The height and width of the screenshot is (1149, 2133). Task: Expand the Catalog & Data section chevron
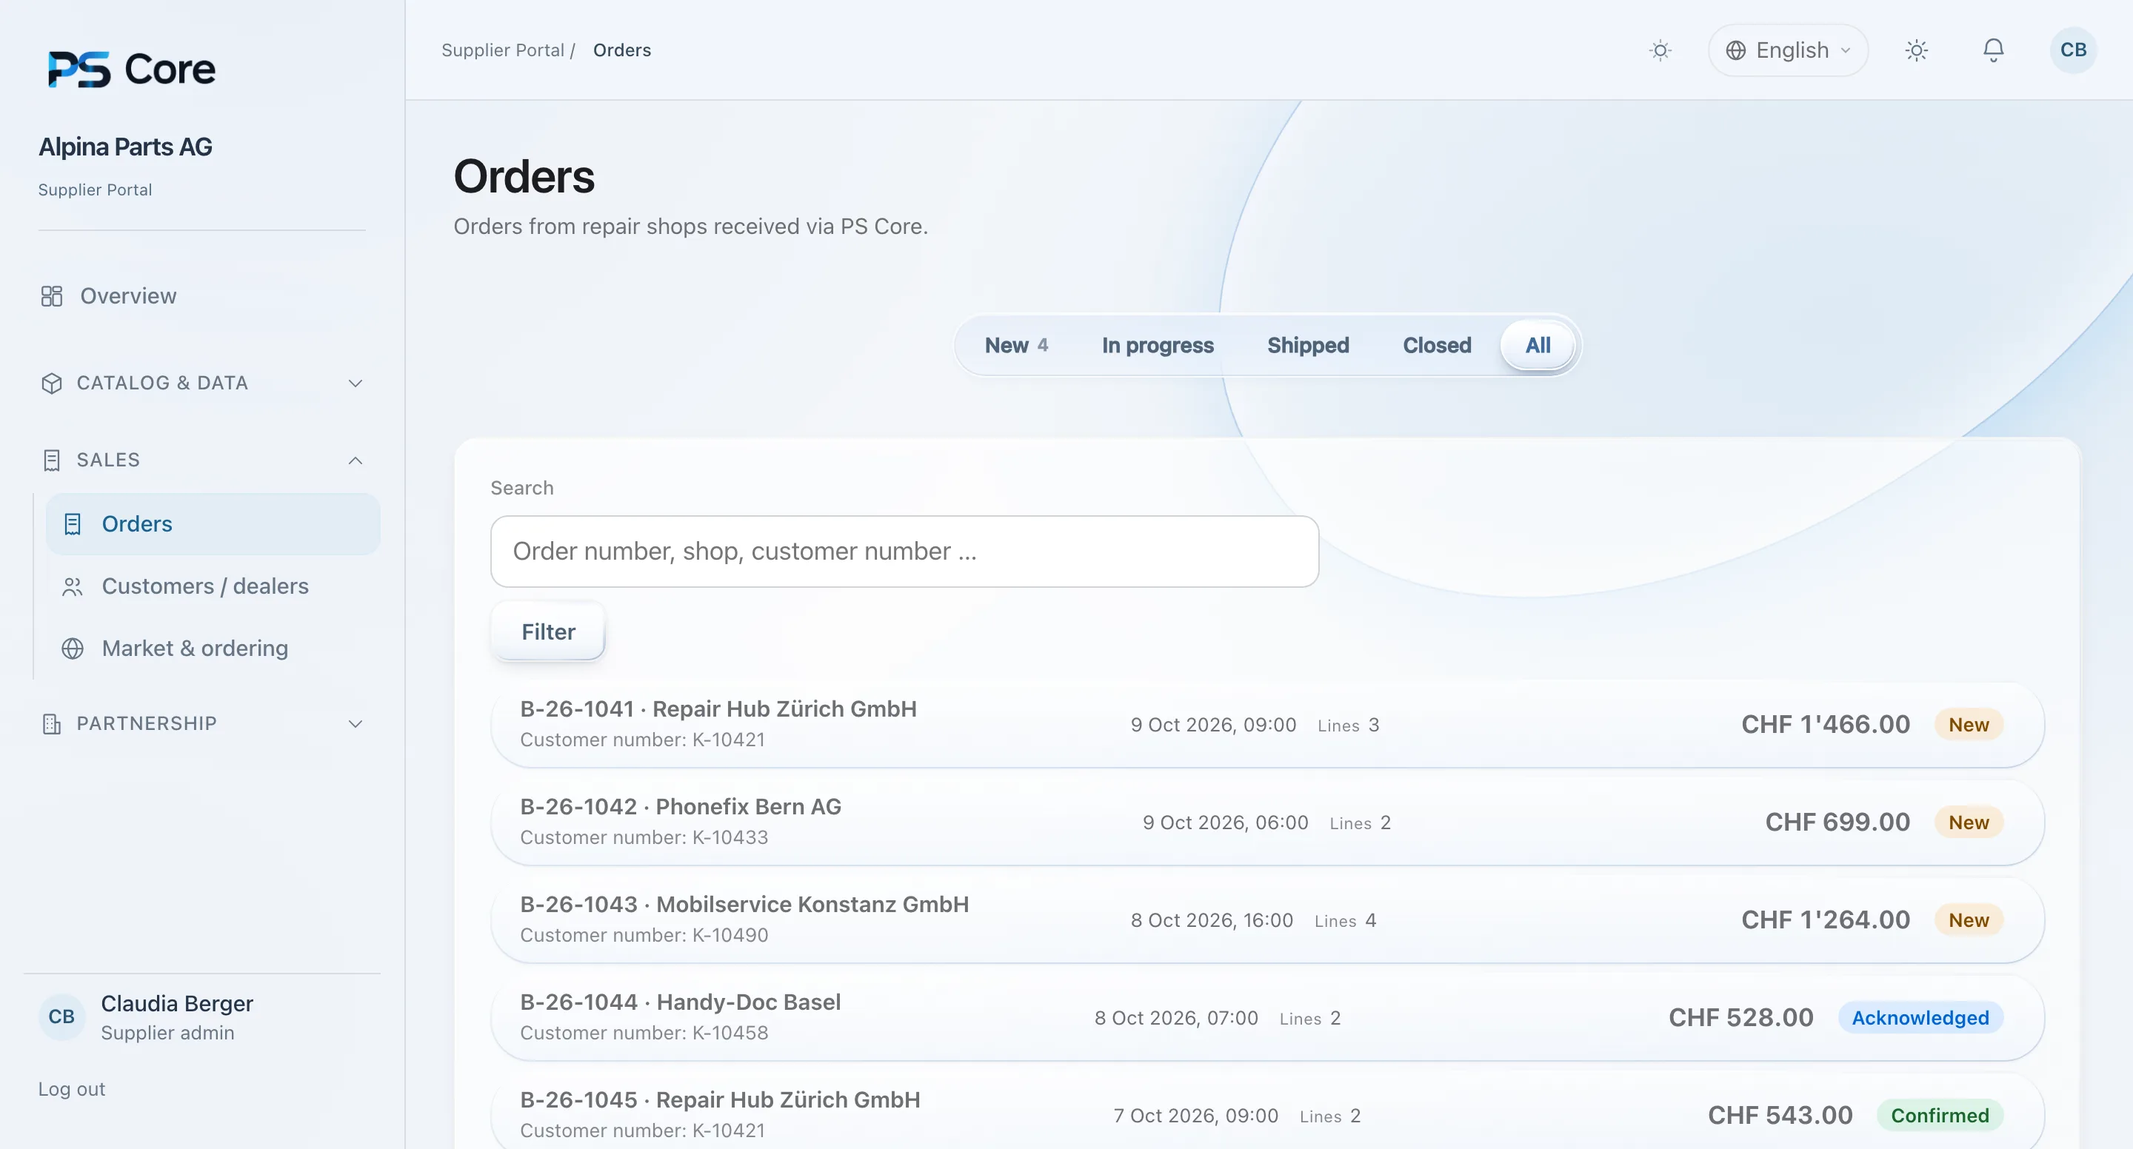pos(355,383)
